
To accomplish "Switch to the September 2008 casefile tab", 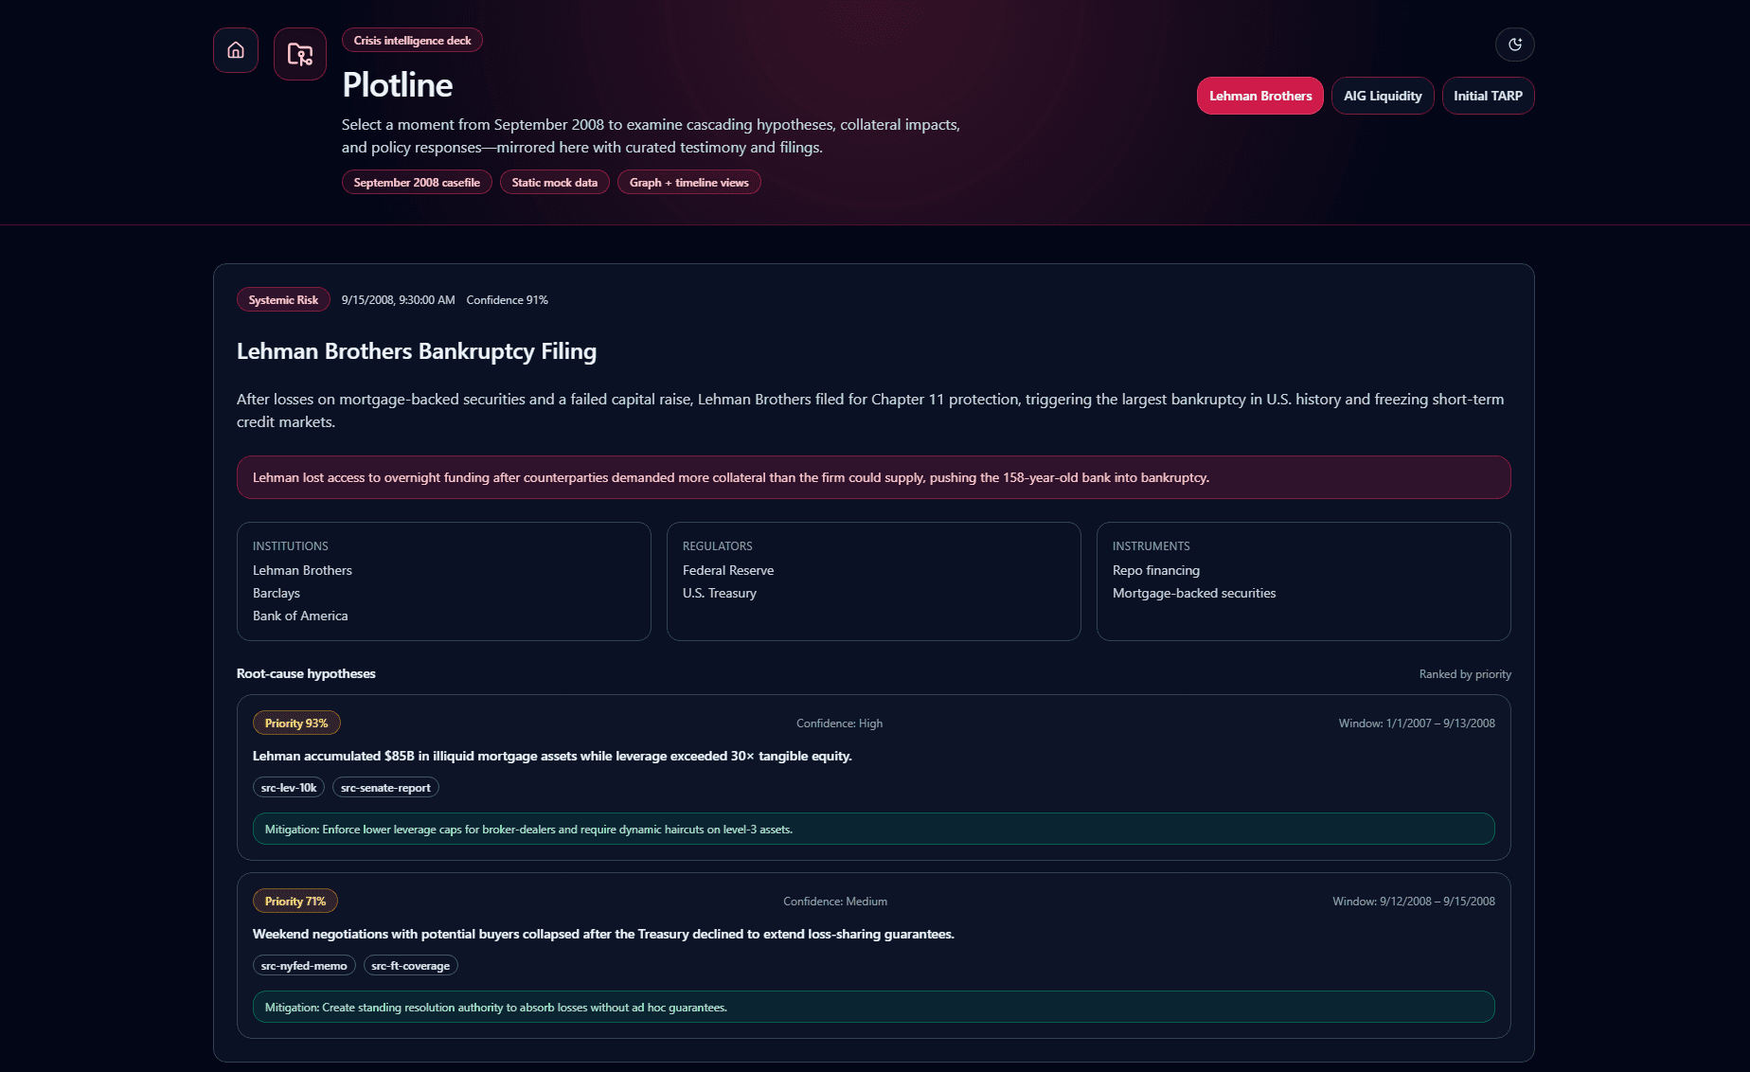I will tap(416, 182).
